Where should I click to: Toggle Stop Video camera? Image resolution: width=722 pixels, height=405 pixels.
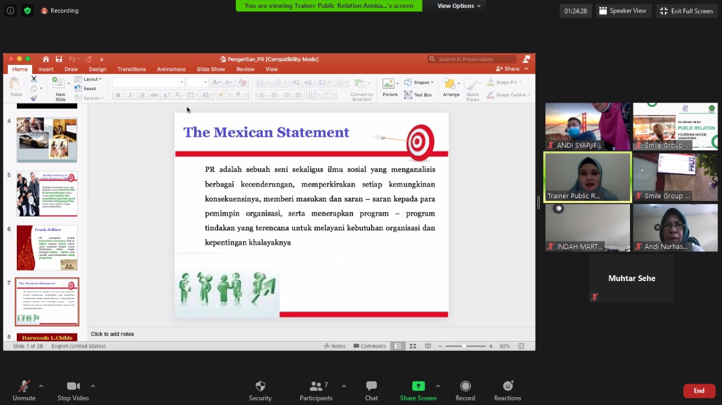(x=73, y=386)
